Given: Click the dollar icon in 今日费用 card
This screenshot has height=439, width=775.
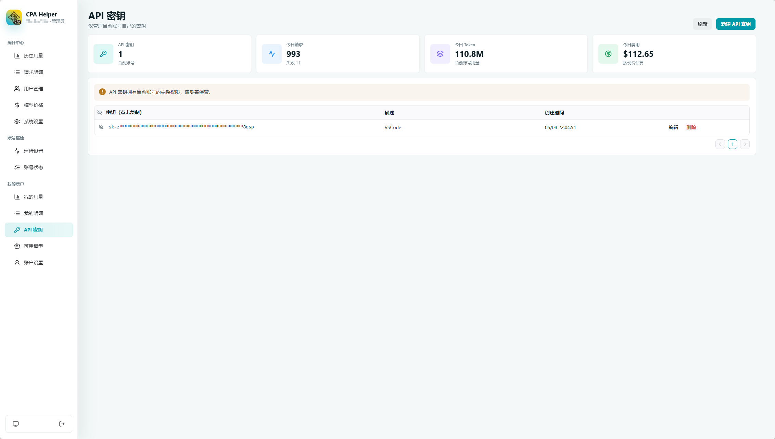Looking at the screenshot, I should tap(608, 54).
